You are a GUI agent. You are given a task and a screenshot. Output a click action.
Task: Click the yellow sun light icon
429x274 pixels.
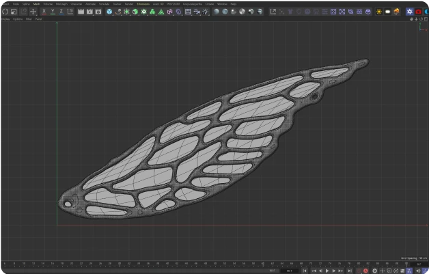[x=379, y=12]
